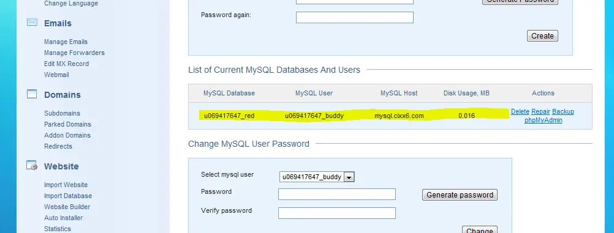Open the Subdomains page
614x233 pixels.
[63, 113]
